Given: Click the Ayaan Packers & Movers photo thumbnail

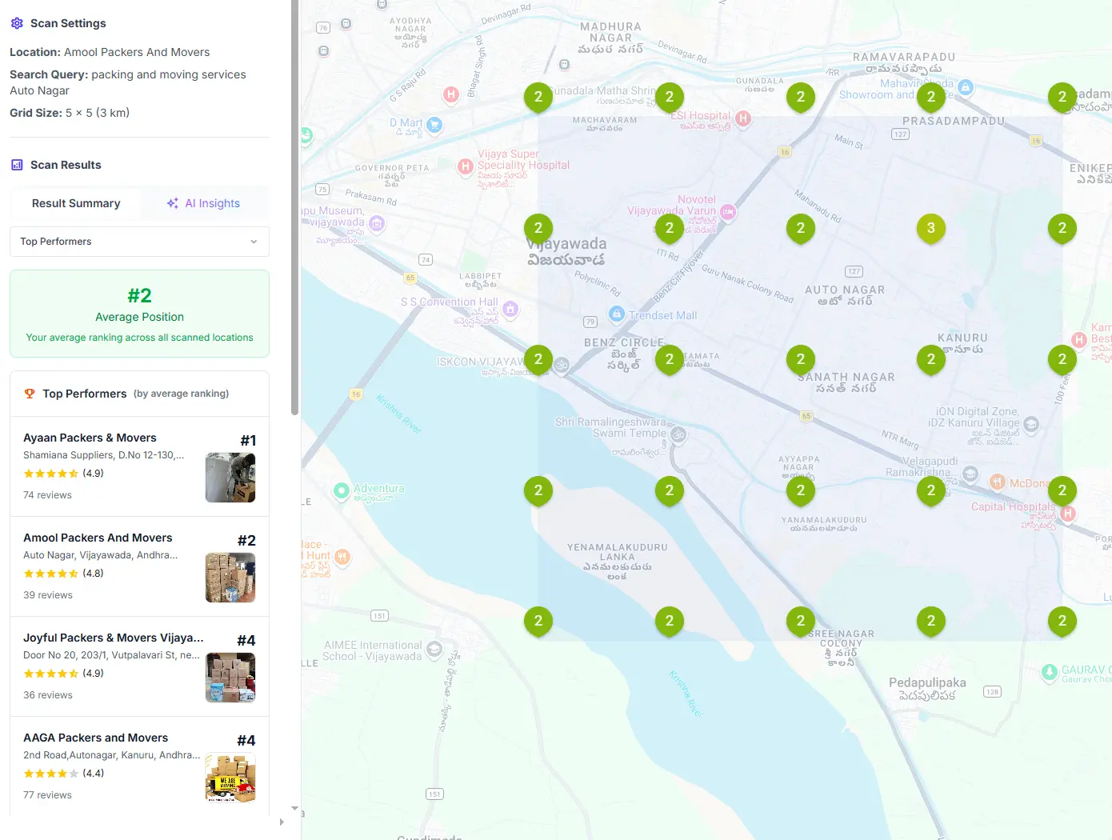Looking at the screenshot, I should click(230, 478).
